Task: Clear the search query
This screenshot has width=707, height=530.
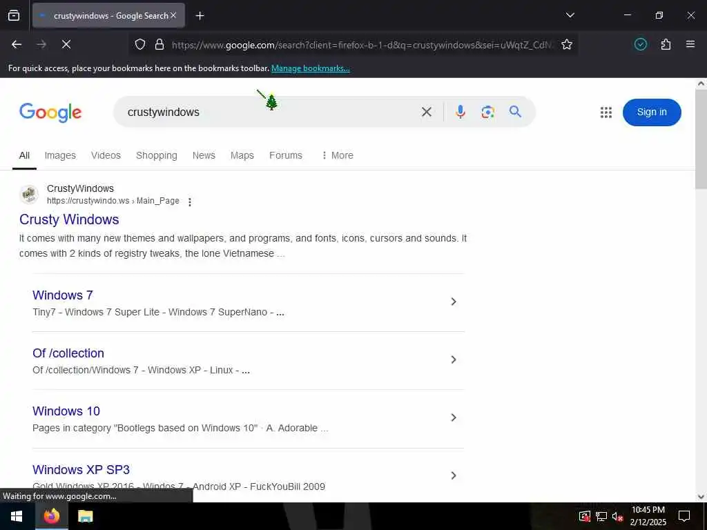Action: [427, 112]
